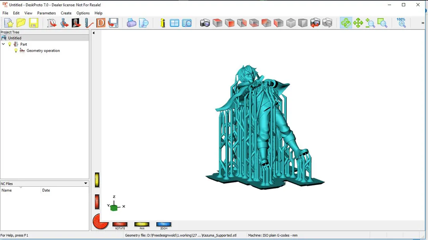Select the green Pan arrows mouse tool
This screenshot has width=428, height=240.
pos(358,23)
